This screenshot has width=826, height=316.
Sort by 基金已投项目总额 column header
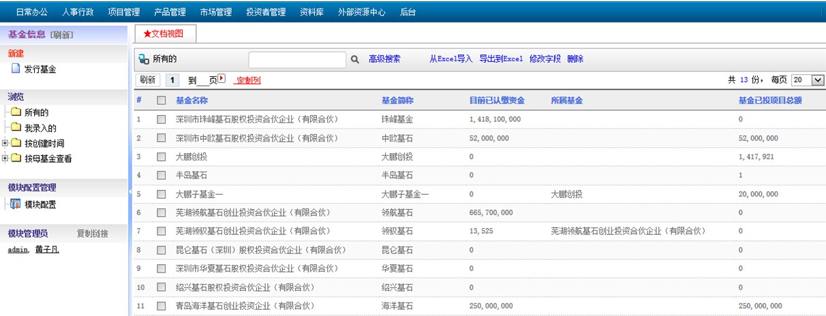click(770, 100)
